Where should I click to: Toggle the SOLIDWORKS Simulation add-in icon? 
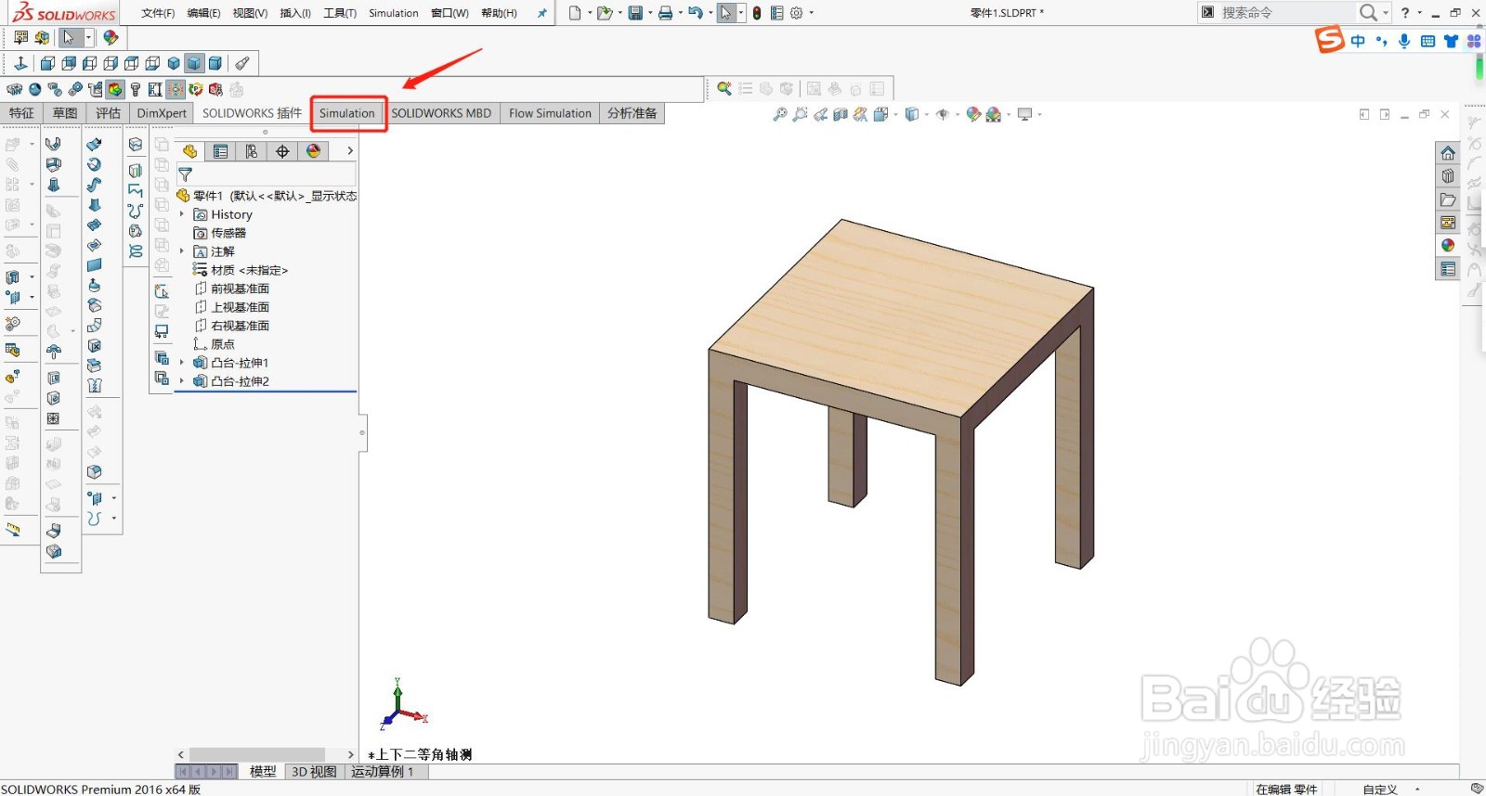click(115, 89)
